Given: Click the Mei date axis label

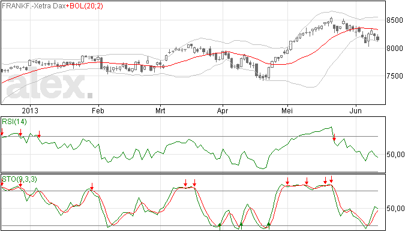Looking at the screenshot, I should (x=287, y=111).
